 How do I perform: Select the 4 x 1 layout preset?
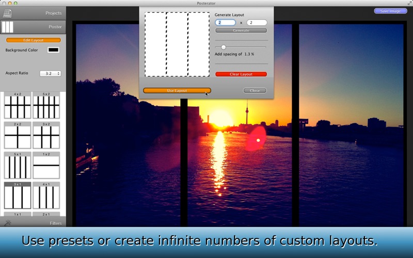[x=46, y=196]
